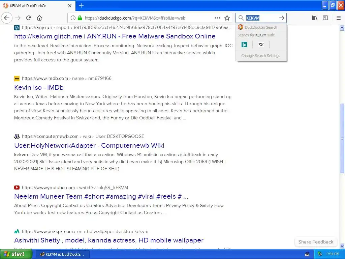Viewport: 345px width, 259px height.
Task: Open the Ashvithi Shetty wallpaper result
Action: tap(109, 240)
